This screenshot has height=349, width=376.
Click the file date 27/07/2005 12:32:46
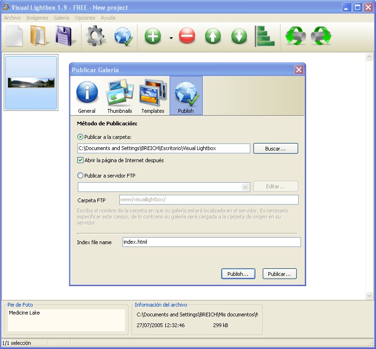tap(161, 325)
